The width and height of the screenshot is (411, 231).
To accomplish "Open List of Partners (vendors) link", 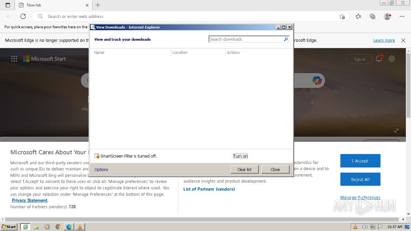I will click(x=209, y=189).
